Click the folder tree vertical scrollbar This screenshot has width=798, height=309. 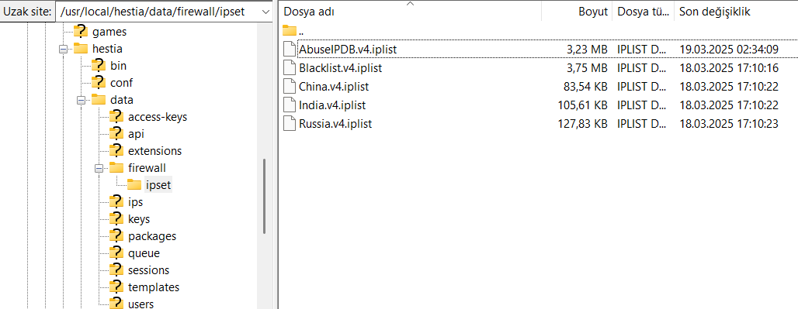pyautogui.click(x=264, y=196)
